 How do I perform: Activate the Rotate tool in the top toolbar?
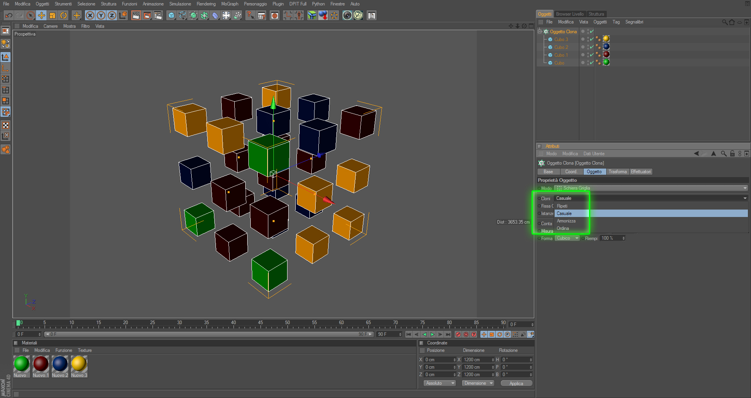[63, 16]
